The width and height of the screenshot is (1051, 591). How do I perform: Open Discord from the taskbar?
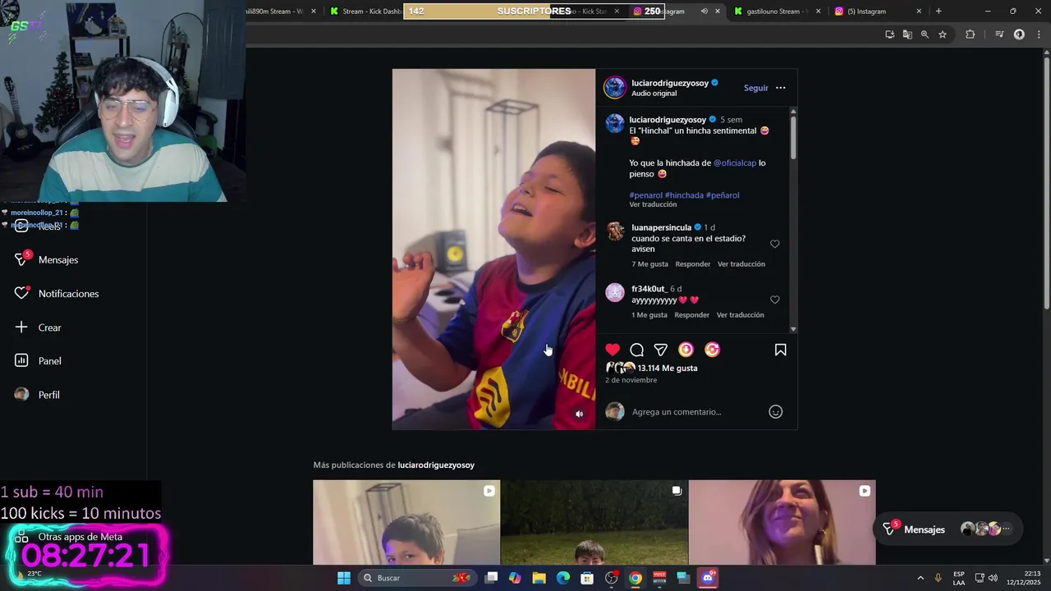708,578
